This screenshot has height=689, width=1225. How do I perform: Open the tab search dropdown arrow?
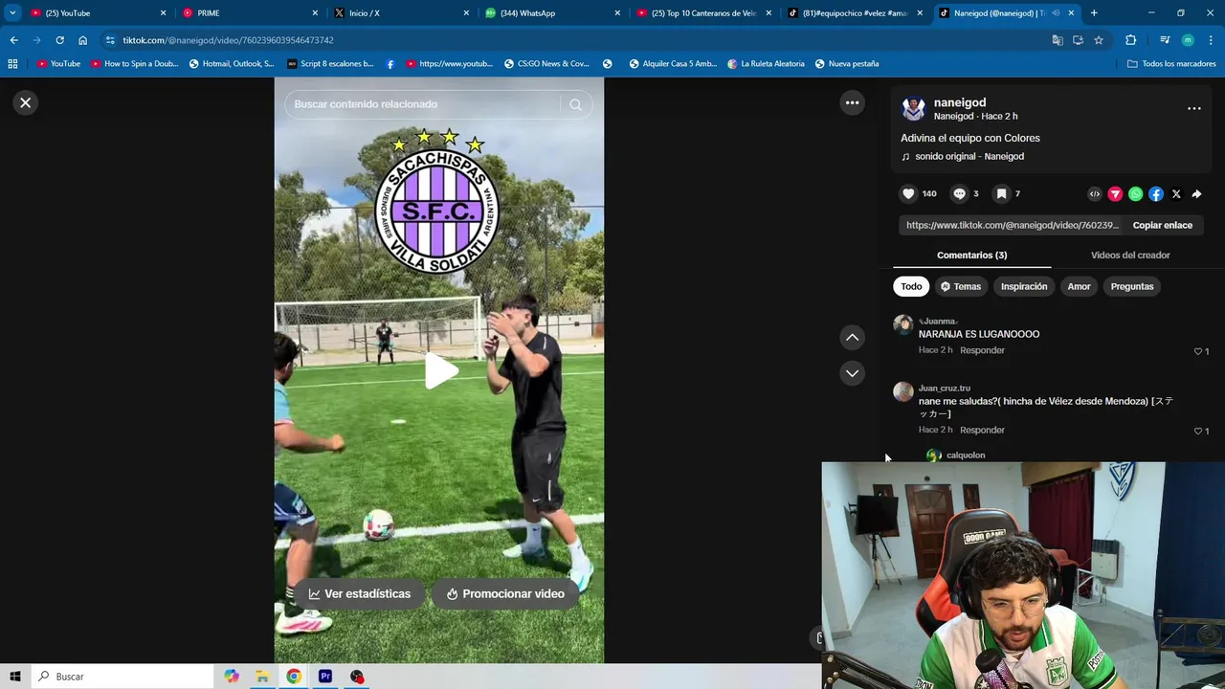click(x=12, y=13)
